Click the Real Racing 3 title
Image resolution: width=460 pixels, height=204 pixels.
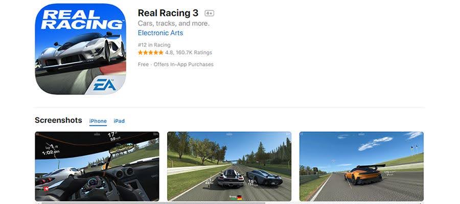[168, 13]
